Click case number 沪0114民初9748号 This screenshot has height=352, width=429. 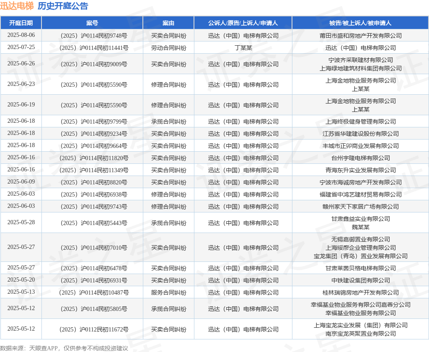(x=104, y=36)
